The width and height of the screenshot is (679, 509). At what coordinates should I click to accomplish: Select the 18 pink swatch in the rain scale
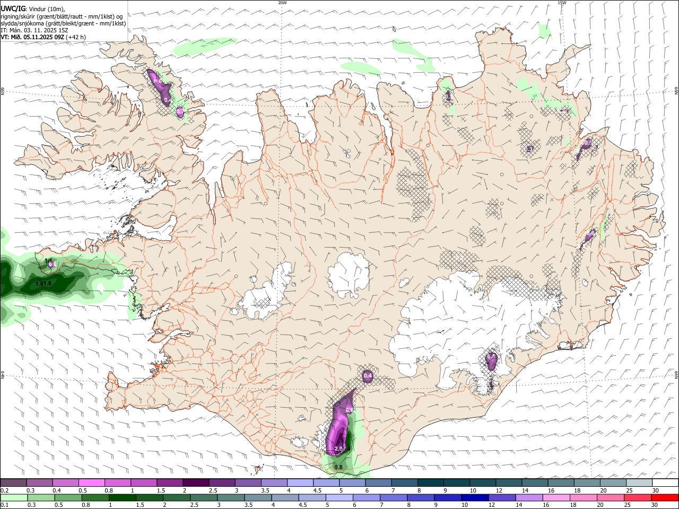point(584,498)
